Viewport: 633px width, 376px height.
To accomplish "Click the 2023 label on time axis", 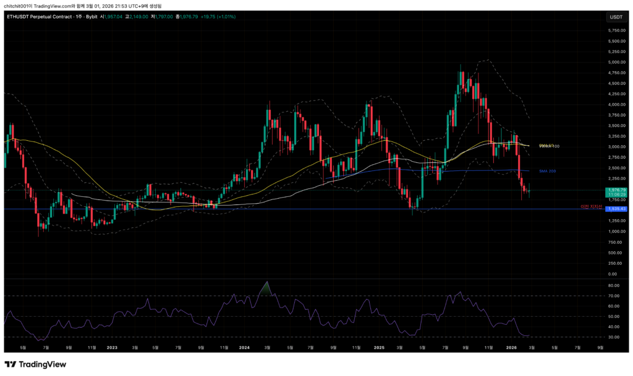I will coord(112,347).
